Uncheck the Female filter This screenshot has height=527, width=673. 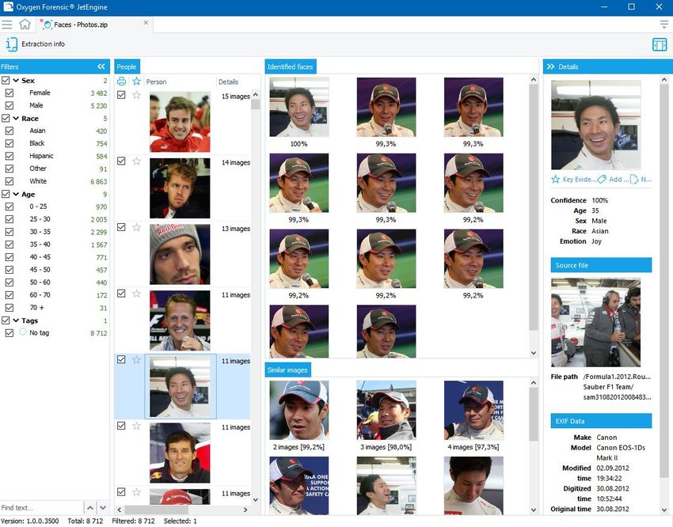(x=10, y=93)
